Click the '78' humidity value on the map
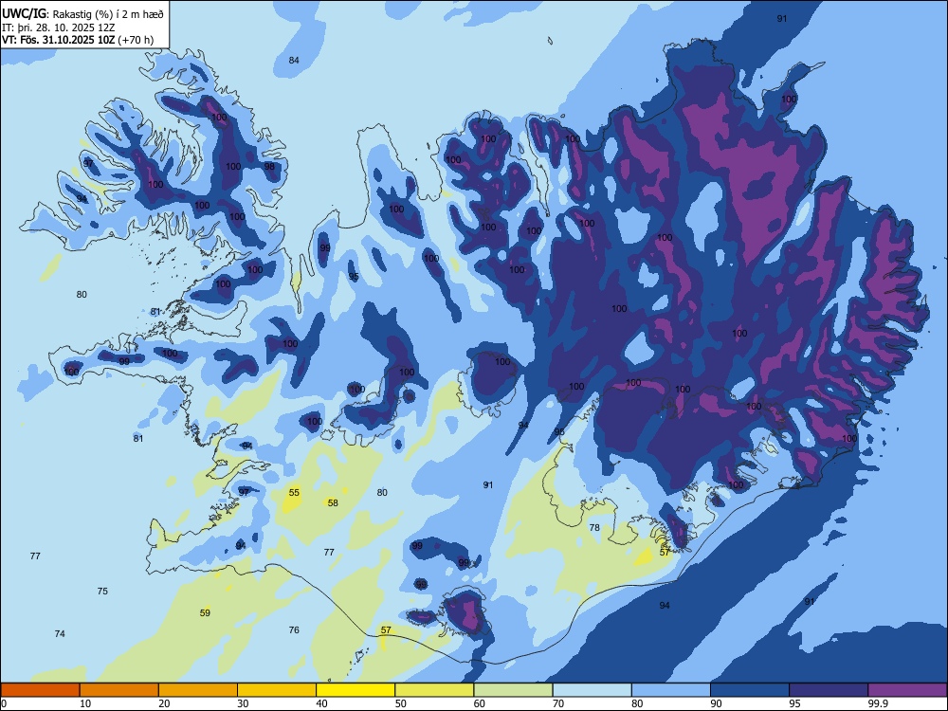The height and width of the screenshot is (711, 948). 595,528
